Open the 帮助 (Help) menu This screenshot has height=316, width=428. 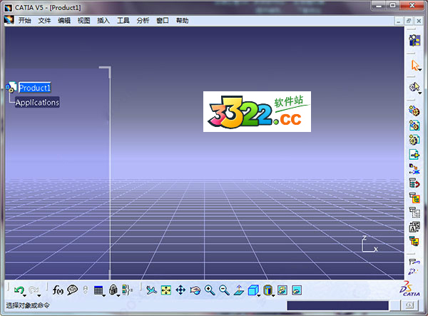click(x=183, y=21)
